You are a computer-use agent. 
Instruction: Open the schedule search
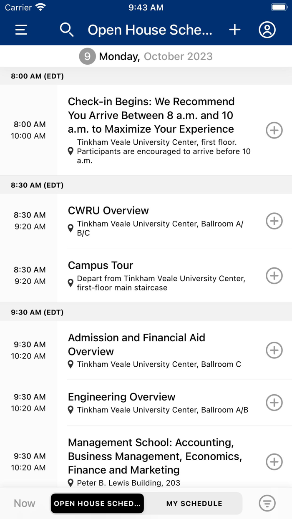point(67,30)
